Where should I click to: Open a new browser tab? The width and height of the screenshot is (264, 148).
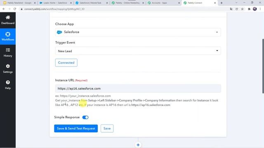click(222, 3)
